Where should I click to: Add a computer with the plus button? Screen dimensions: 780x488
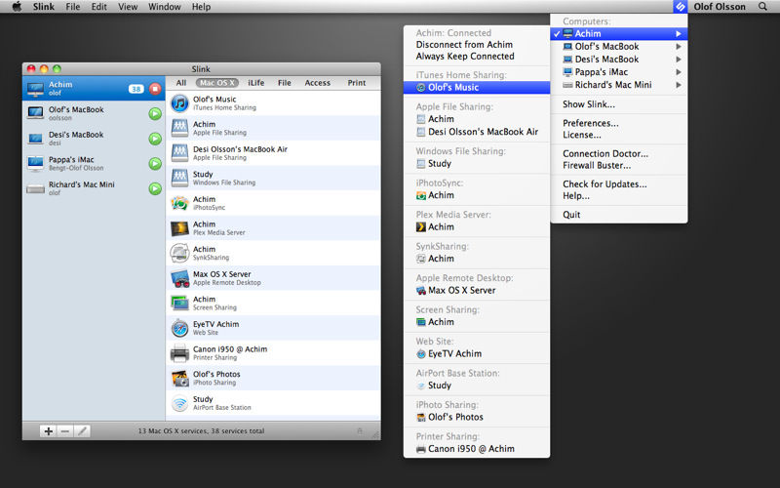tap(48, 431)
